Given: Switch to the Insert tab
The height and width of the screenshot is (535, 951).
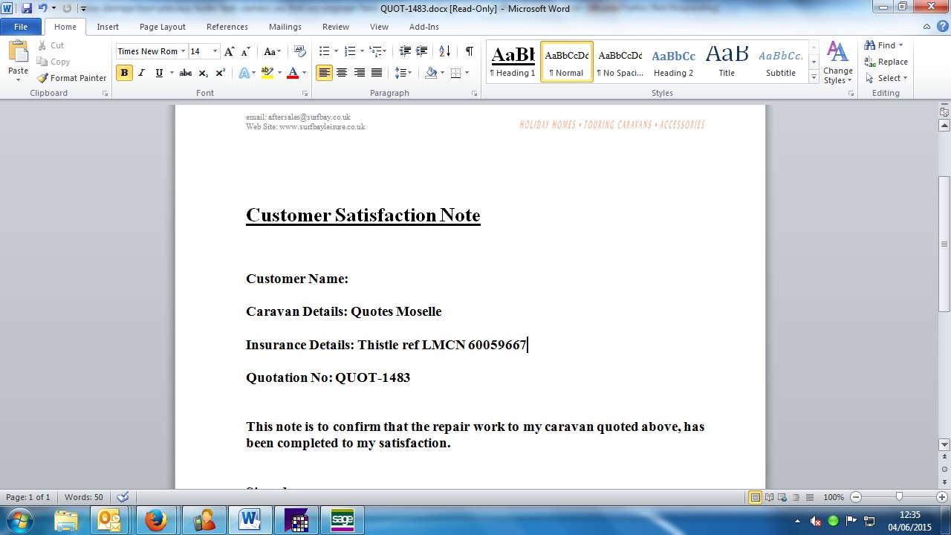Looking at the screenshot, I should pos(108,27).
